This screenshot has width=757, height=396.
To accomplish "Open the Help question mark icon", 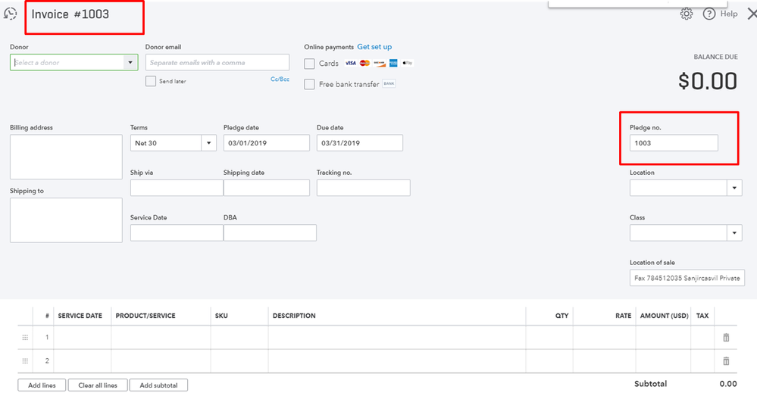I will tap(709, 14).
